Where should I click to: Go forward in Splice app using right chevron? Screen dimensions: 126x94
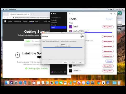[x=72, y=14]
